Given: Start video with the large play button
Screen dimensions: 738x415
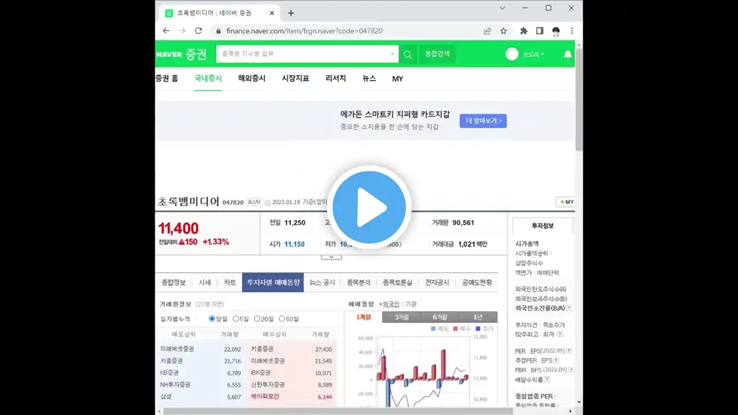Looking at the screenshot, I should [x=369, y=207].
